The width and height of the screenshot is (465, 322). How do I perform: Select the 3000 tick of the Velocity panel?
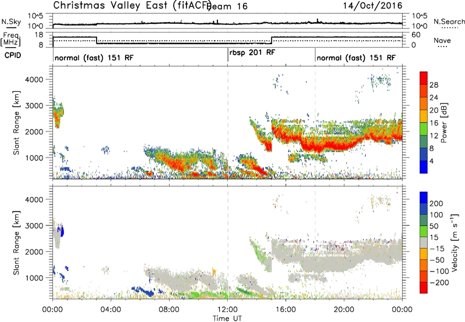point(34,226)
